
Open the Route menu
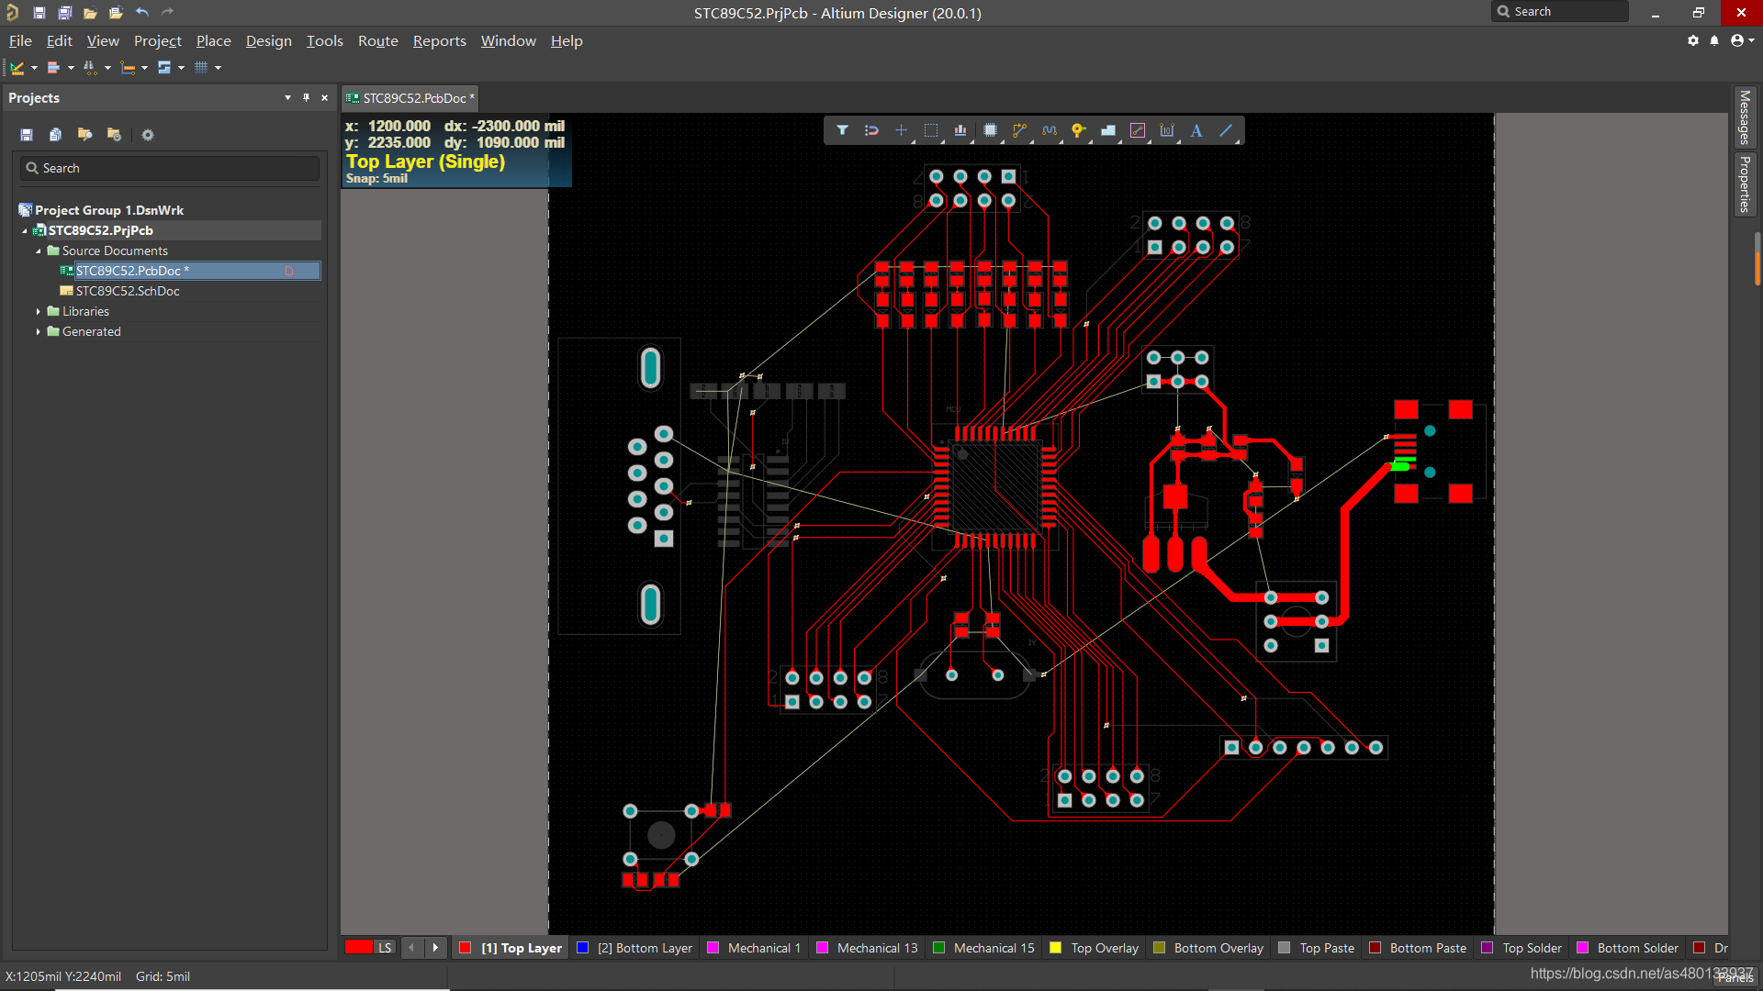pyautogui.click(x=377, y=40)
